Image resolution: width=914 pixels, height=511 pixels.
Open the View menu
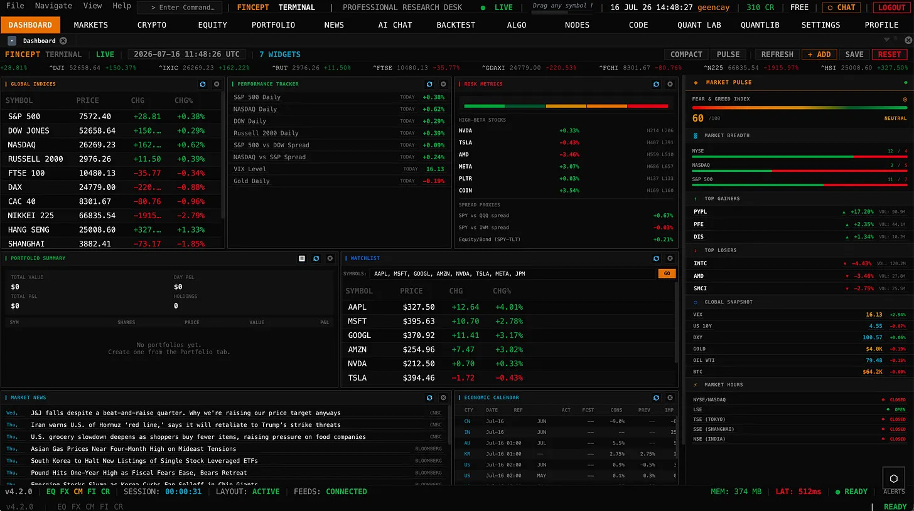(x=92, y=6)
